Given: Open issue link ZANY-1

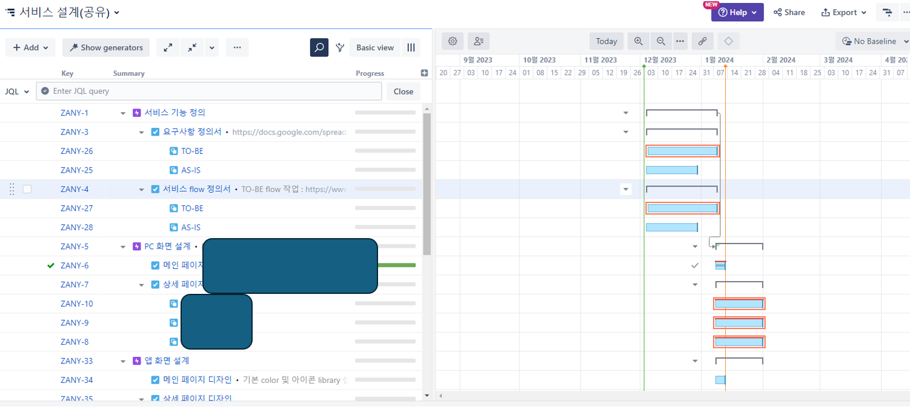Looking at the screenshot, I should point(75,113).
